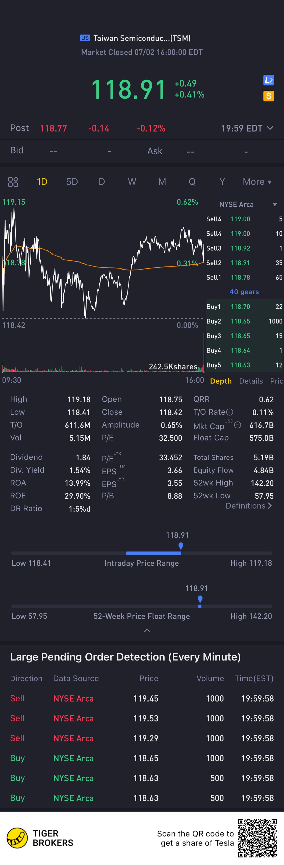Tap the Buy5 118.63 order row
The width and height of the screenshot is (284, 865).
tap(244, 365)
